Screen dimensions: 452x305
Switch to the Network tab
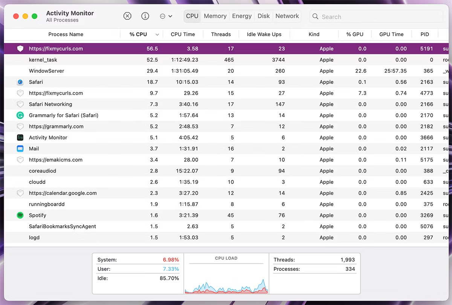tap(287, 16)
